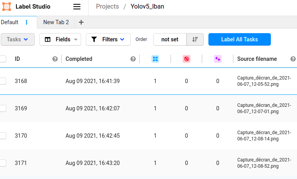Open task with ID 3168
Image resolution: width=297 pixels, height=179 pixels.
[x=21, y=81]
